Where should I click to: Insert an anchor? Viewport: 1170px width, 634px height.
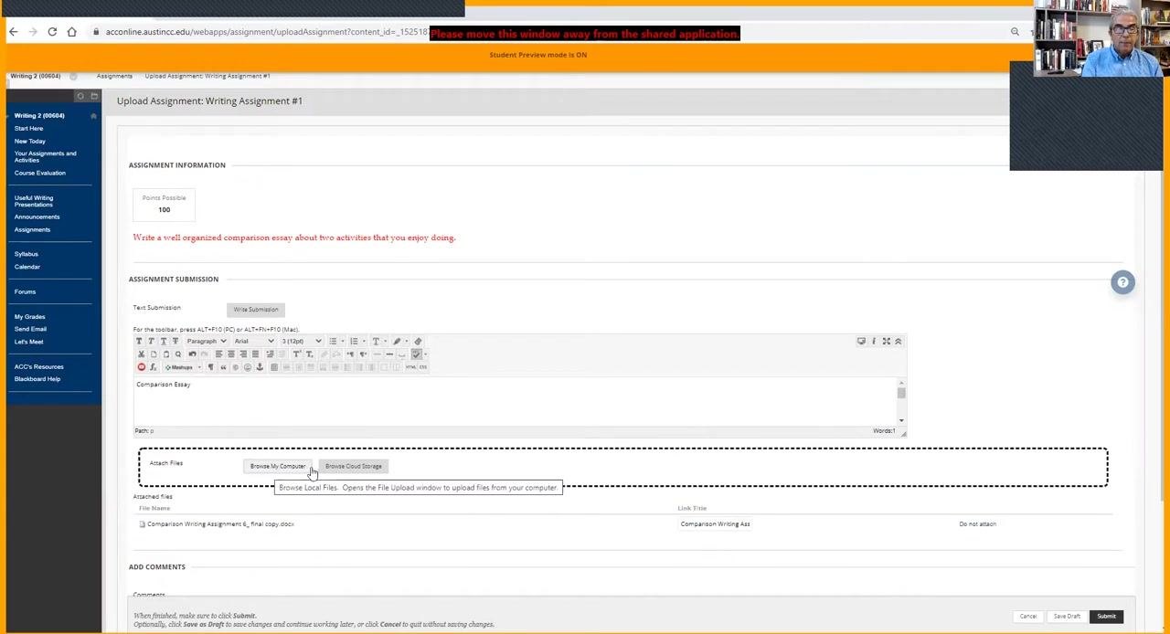tap(260, 367)
